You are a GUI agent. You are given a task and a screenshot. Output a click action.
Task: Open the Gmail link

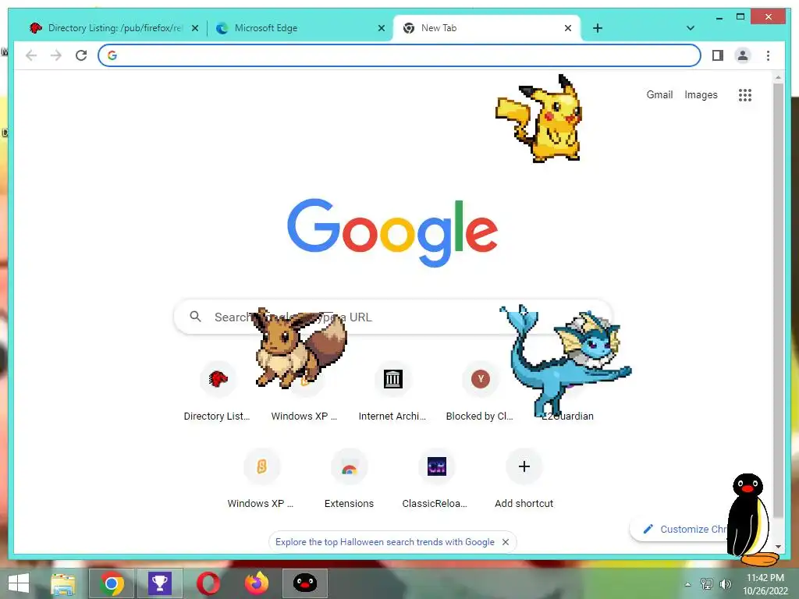click(659, 94)
